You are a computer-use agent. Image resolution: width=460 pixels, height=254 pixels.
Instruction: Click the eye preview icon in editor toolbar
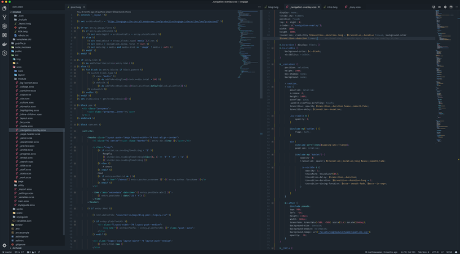click(x=440, y=7)
